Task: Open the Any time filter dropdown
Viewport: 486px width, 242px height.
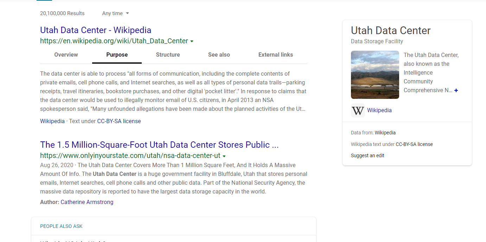Action: pos(115,13)
